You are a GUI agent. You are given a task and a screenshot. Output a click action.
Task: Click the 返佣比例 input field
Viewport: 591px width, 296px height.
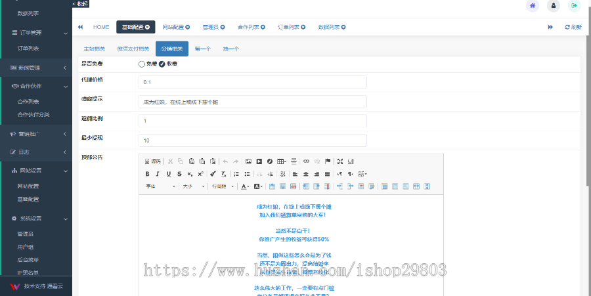tap(253, 121)
